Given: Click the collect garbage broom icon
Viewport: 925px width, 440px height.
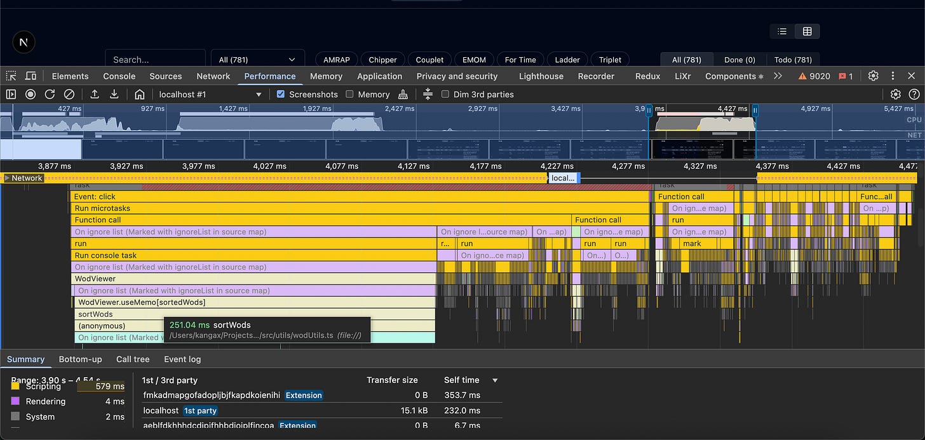Looking at the screenshot, I should [x=403, y=94].
